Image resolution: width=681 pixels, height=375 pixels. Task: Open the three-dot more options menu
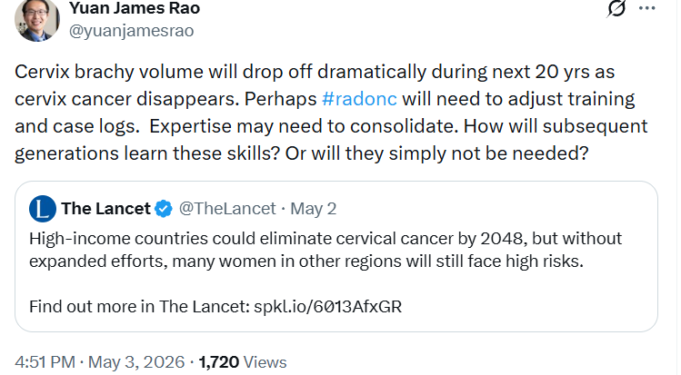(646, 8)
